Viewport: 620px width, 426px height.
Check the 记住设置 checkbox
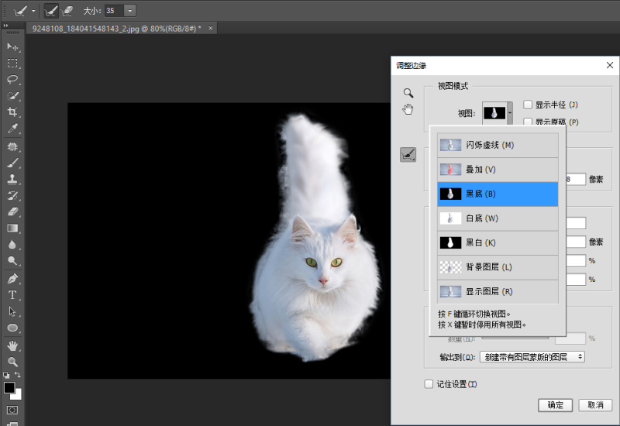tap(429, 384)
